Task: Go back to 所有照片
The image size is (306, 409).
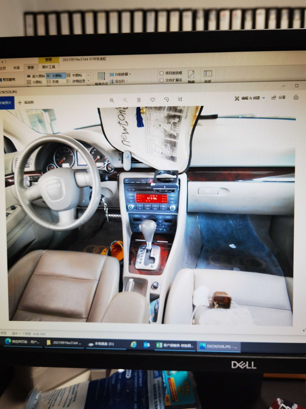Action: (6, 103)
